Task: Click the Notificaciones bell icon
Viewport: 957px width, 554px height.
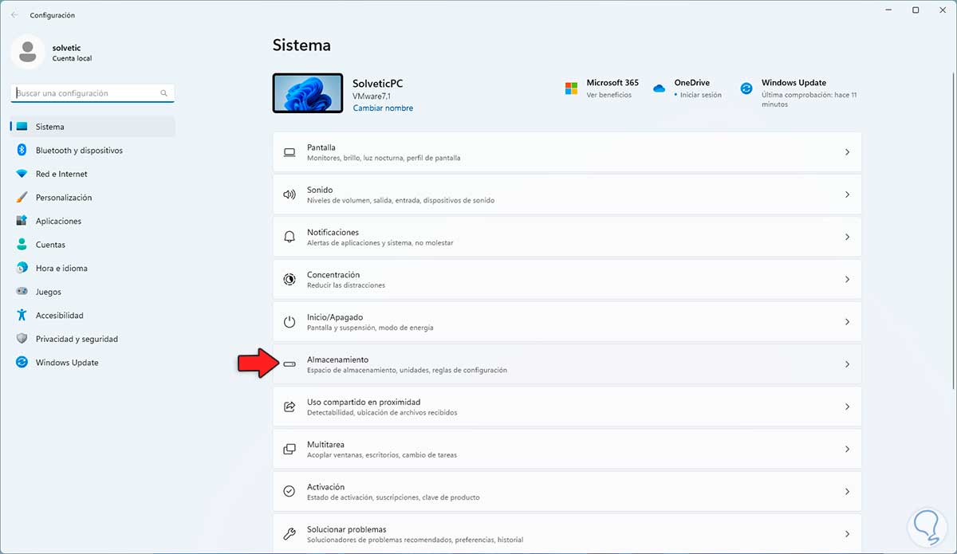Action: click(x=289, y=237)
